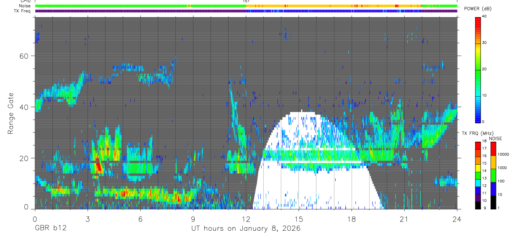Click the TX FRQ color scale bar
Viewport: 514px width, 237px height.
(x=478, y=175)
